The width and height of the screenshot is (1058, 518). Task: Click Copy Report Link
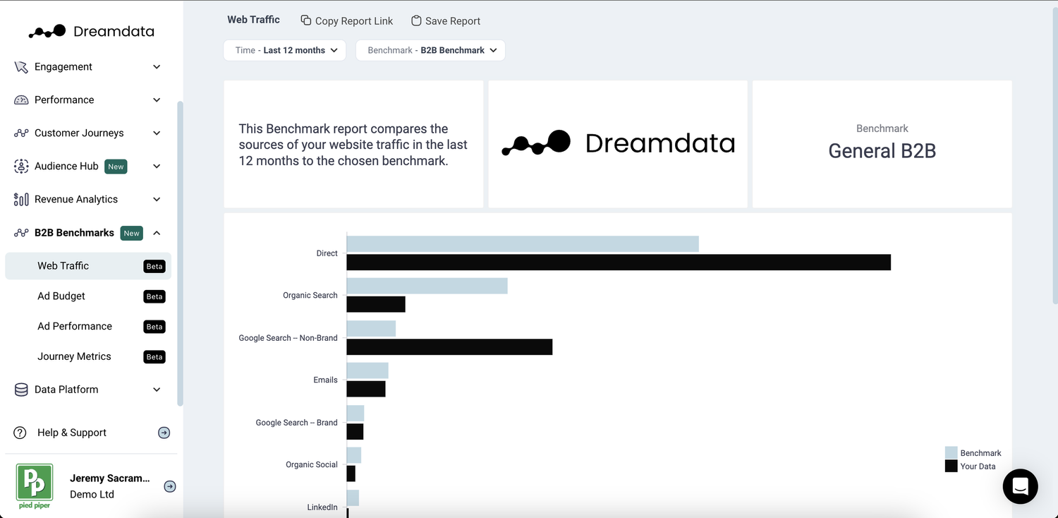coord(346,20)
